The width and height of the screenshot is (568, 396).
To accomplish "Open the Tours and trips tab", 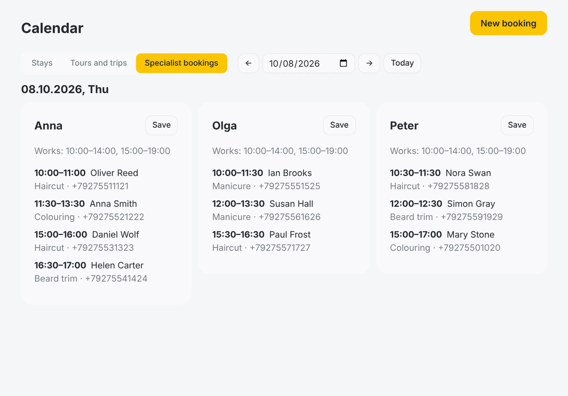I will pos(99,63).
